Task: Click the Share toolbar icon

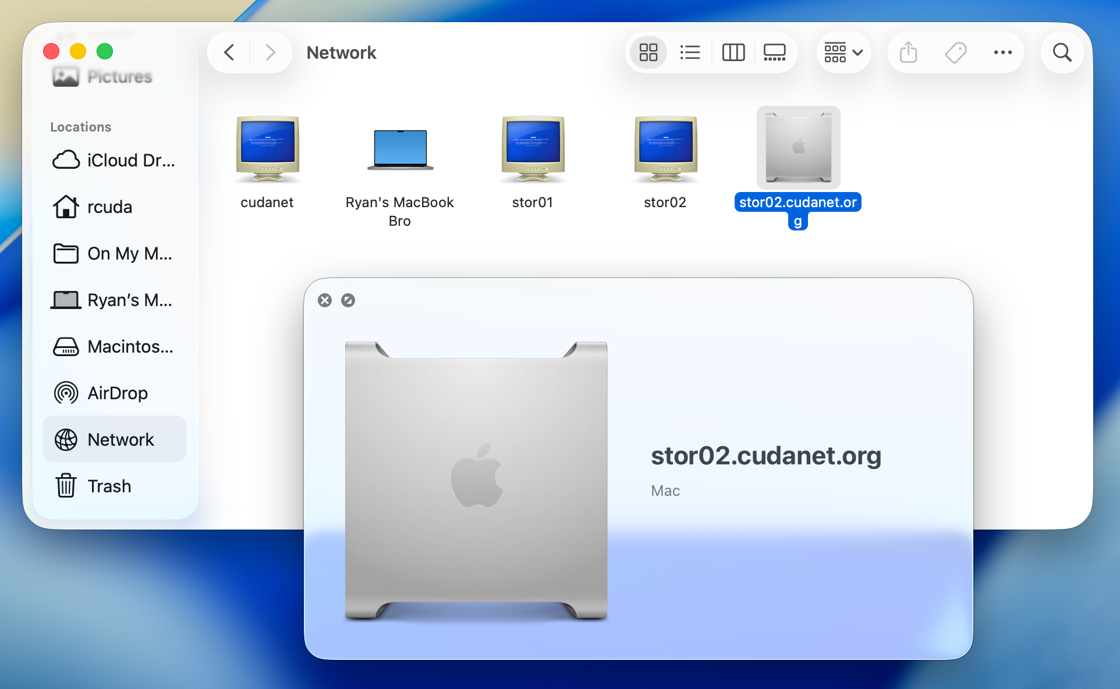Action: coord(908,52)
